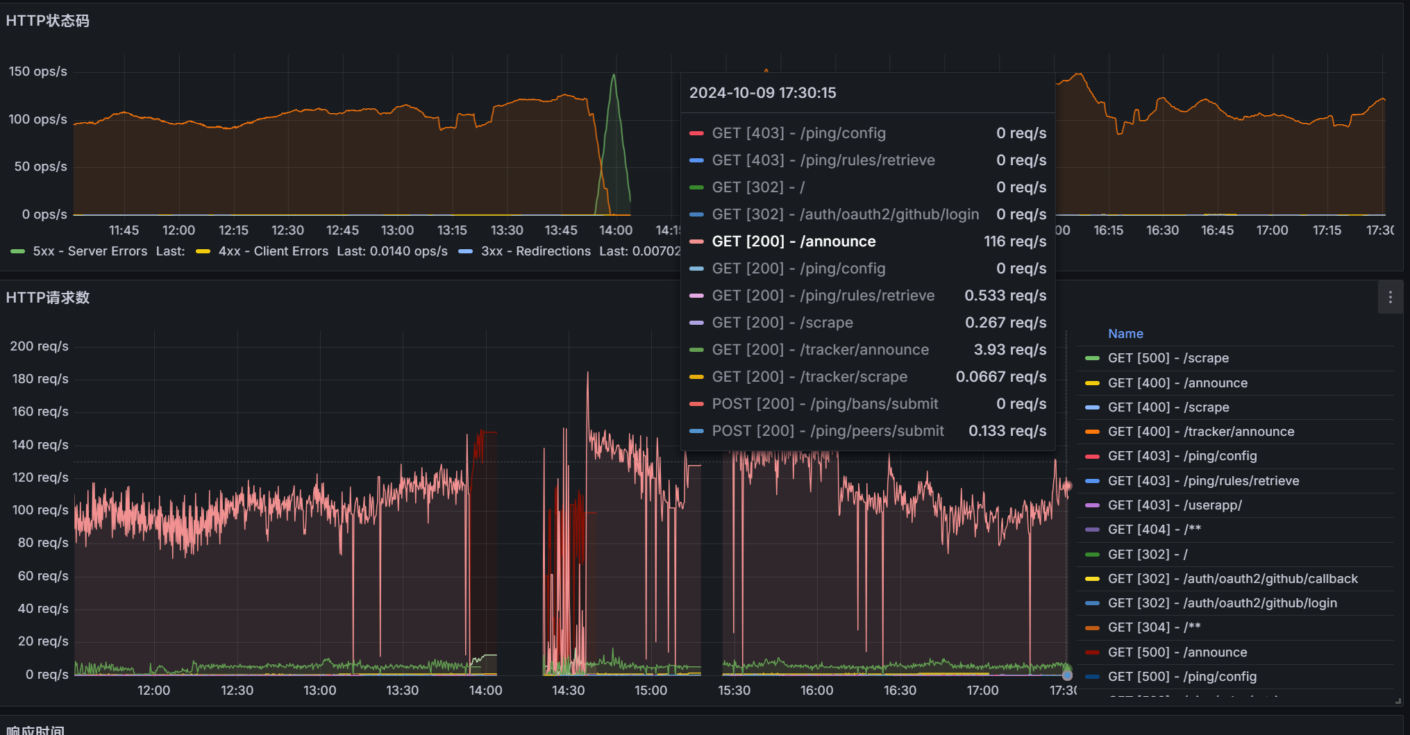Select GET [302] - /auth/oauth2/github/callback legend entry
The image size is (1410, 735).
1232,579
